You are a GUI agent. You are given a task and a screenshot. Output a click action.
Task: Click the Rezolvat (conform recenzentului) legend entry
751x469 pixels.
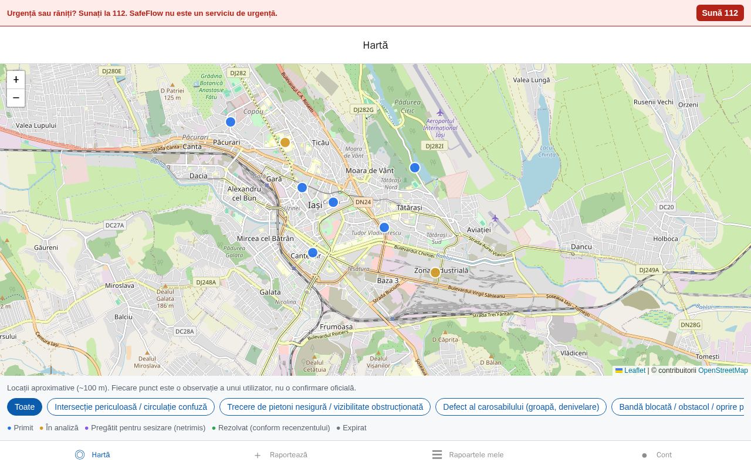pyautogui.click(x=271, y=428)
